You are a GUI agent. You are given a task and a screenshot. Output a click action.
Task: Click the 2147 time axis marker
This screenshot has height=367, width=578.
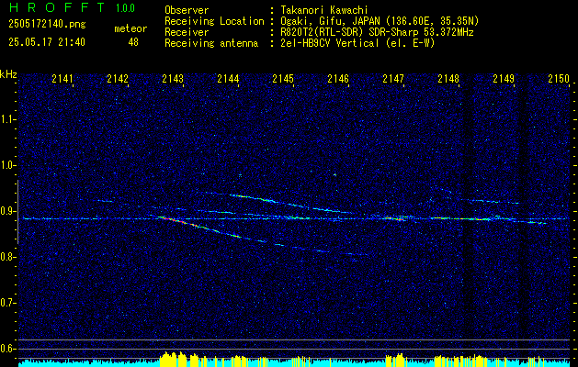tap(393, 79)
